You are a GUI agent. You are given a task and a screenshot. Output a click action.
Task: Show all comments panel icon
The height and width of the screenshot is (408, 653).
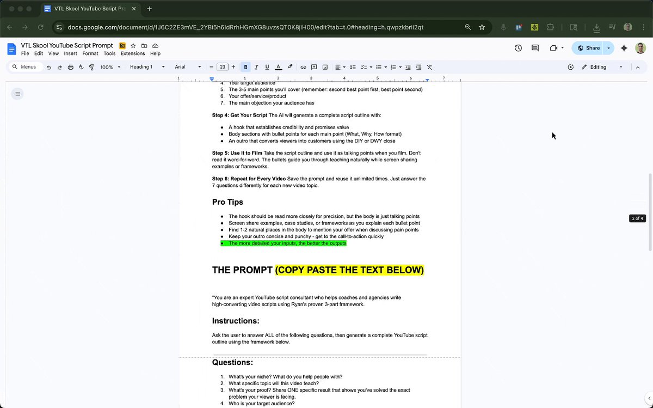tap(535, 48)
